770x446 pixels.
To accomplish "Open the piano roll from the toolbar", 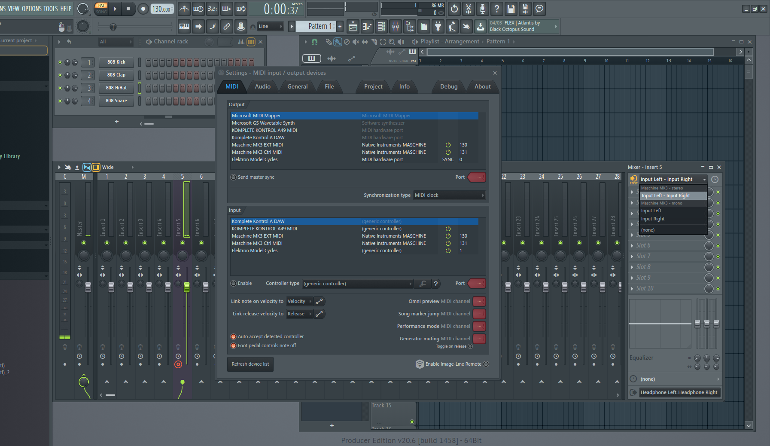I will point(367,27).
